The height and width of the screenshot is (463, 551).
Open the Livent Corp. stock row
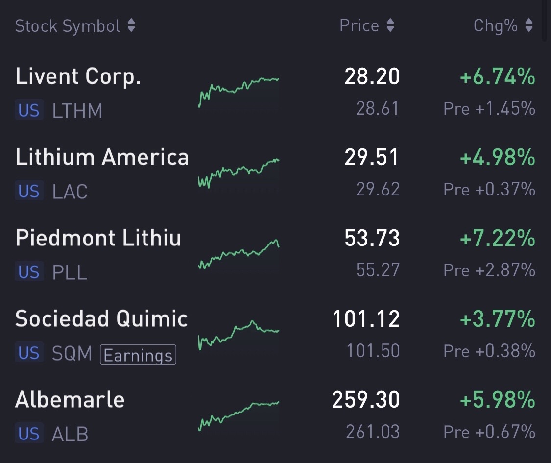275,93
